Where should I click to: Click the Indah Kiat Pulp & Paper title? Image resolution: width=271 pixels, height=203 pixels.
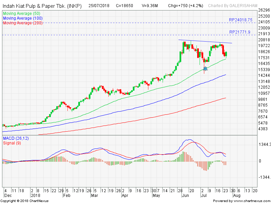42,6
